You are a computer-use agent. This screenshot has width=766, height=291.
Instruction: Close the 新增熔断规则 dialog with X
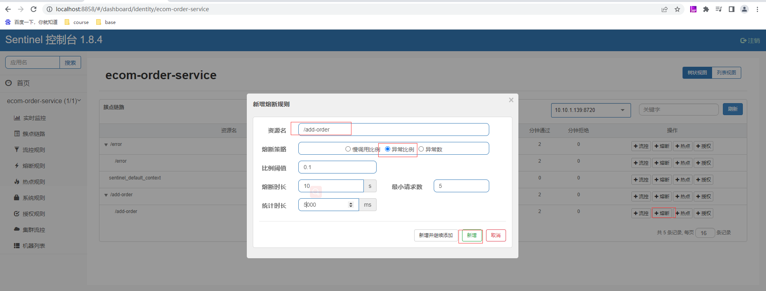point(511,100)
